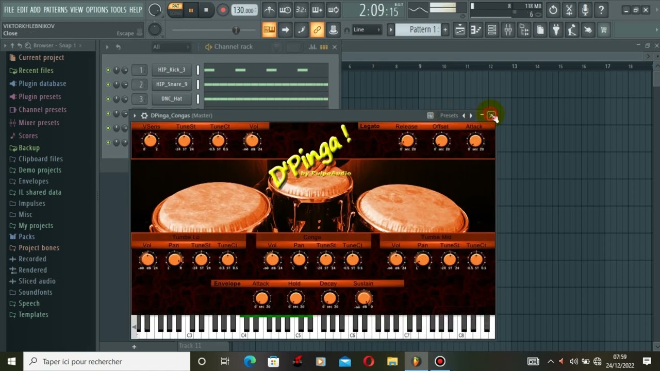Open the TOOLS menu
The height and width of the screenshot is (371, 660).
[118, 10]
